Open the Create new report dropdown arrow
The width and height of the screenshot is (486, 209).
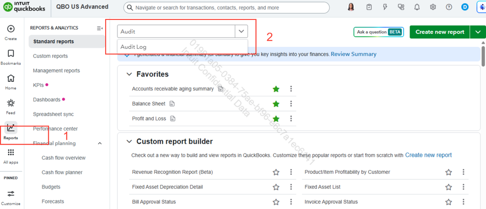(x=478, y=32)
